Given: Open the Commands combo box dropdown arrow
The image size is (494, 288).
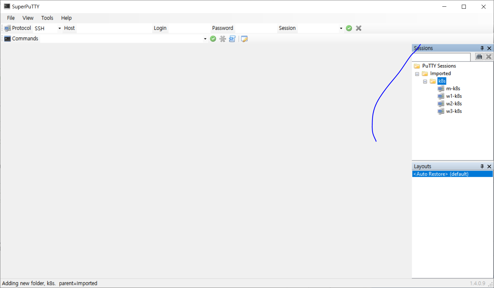Looking at the screenshot, I should click(205, 39).
